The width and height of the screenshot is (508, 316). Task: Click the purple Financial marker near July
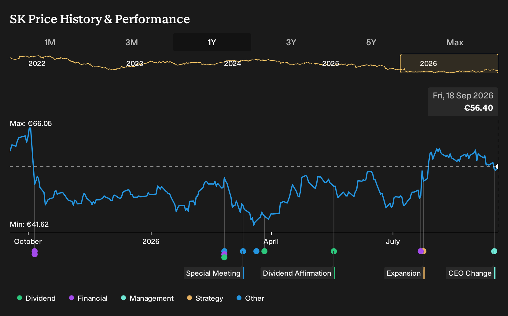click(x=420, y=251)
